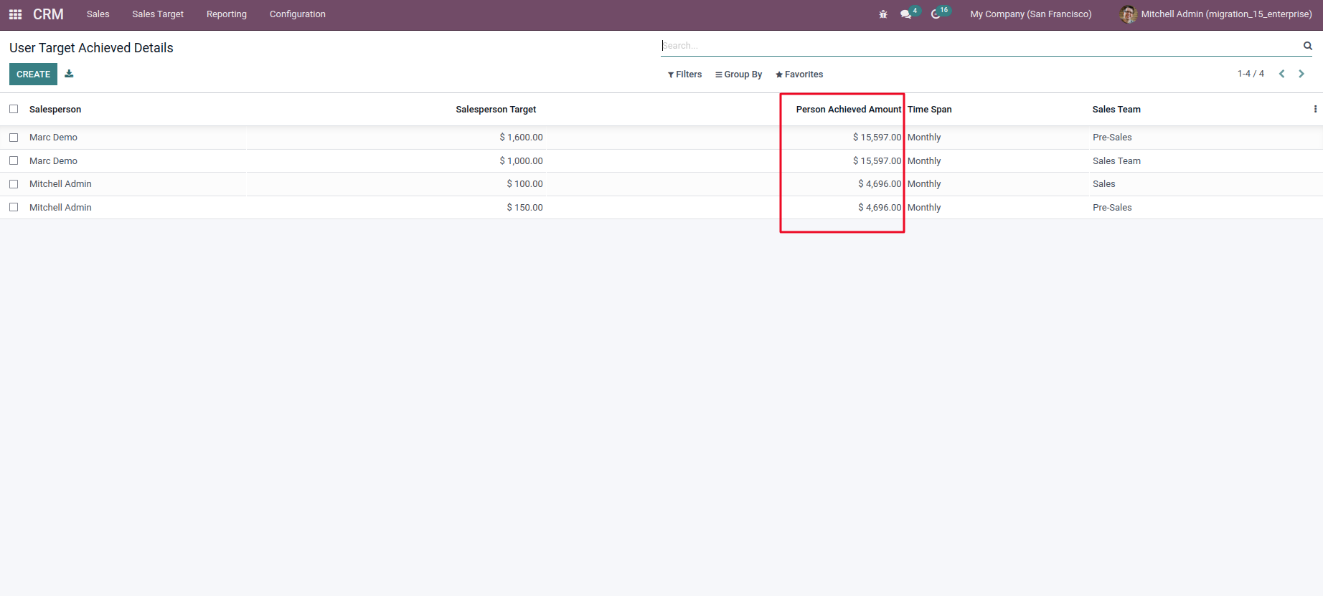Open the Reporting menu

[x=227, y=14]
